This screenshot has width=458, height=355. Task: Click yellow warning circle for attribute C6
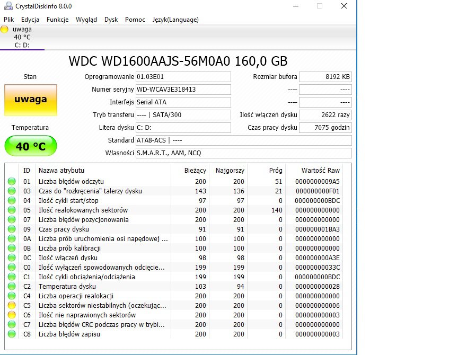pos(12,315)
